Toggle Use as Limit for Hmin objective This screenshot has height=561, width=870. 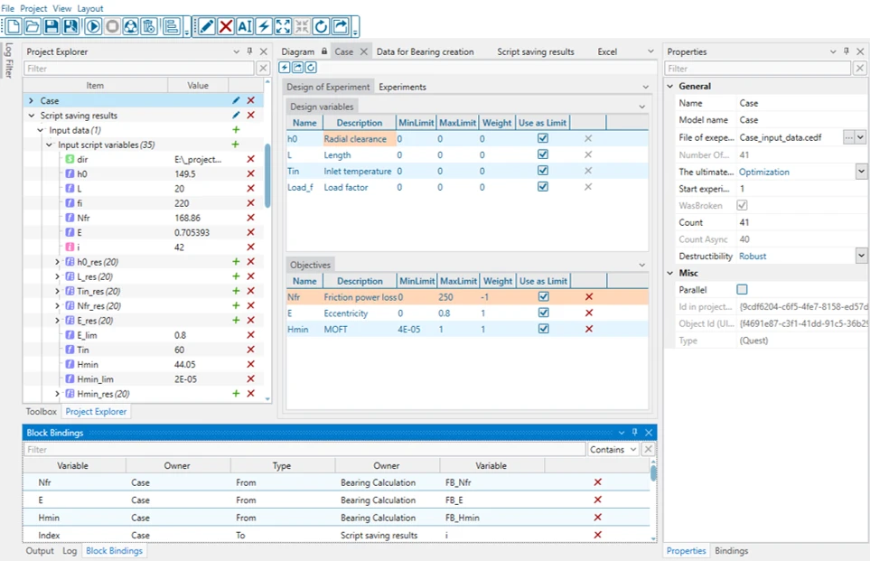click(x=542, y=329)
